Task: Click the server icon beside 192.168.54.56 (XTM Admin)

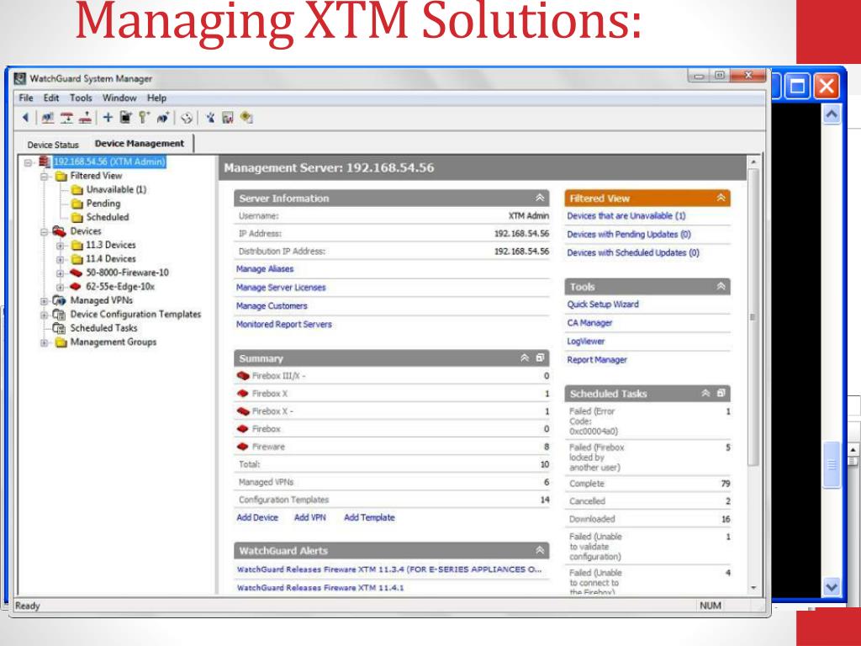Action: (45, 162)
